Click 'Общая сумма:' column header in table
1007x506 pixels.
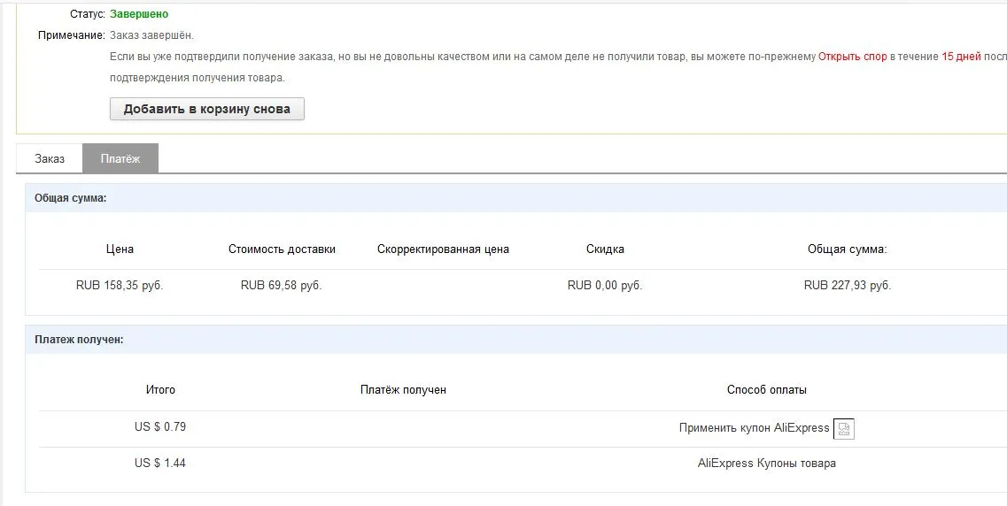(847, 249)
